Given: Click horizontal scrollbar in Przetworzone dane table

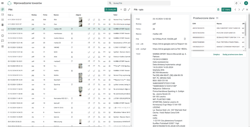Looking at the screenshot, I should 198,51.
